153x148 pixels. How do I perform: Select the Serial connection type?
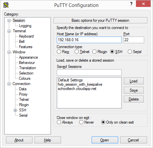click(130, 52)
